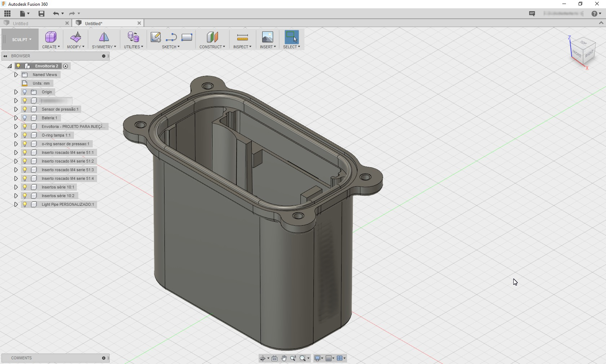The height and width of the screenshot is (364, 606).
Task: Click the Select tool icon
Action: 291,37
